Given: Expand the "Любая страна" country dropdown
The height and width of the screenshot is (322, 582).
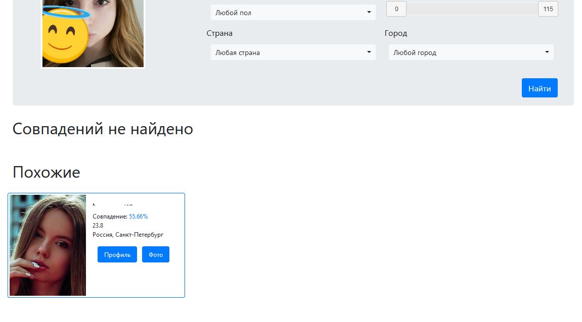Looking at the screenshot, I should tap(292, 52).
